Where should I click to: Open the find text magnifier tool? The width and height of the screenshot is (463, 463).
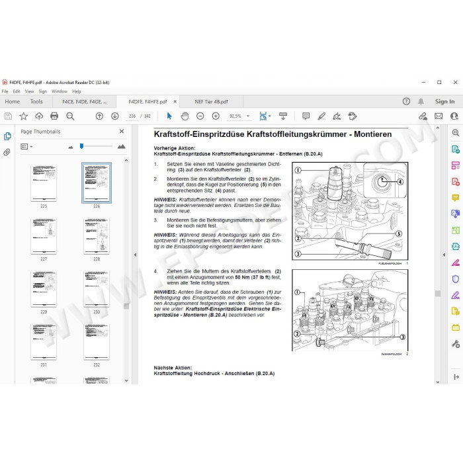tap(70, 116)
